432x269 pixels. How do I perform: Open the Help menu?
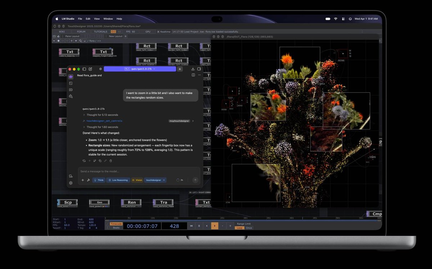pos(119,19)
